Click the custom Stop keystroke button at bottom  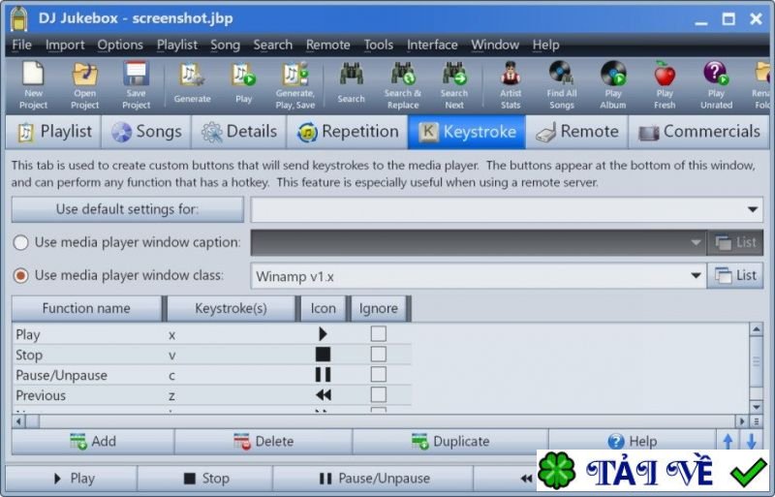205,479
